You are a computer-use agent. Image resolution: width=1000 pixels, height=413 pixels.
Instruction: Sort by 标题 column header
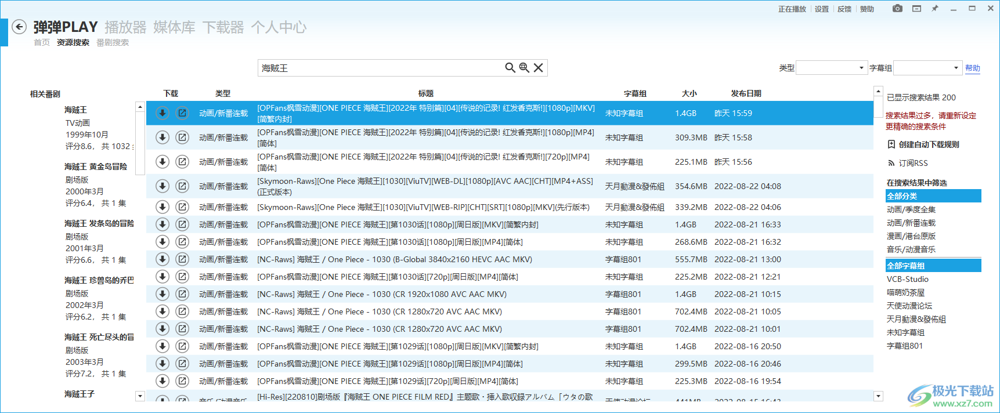425,93
